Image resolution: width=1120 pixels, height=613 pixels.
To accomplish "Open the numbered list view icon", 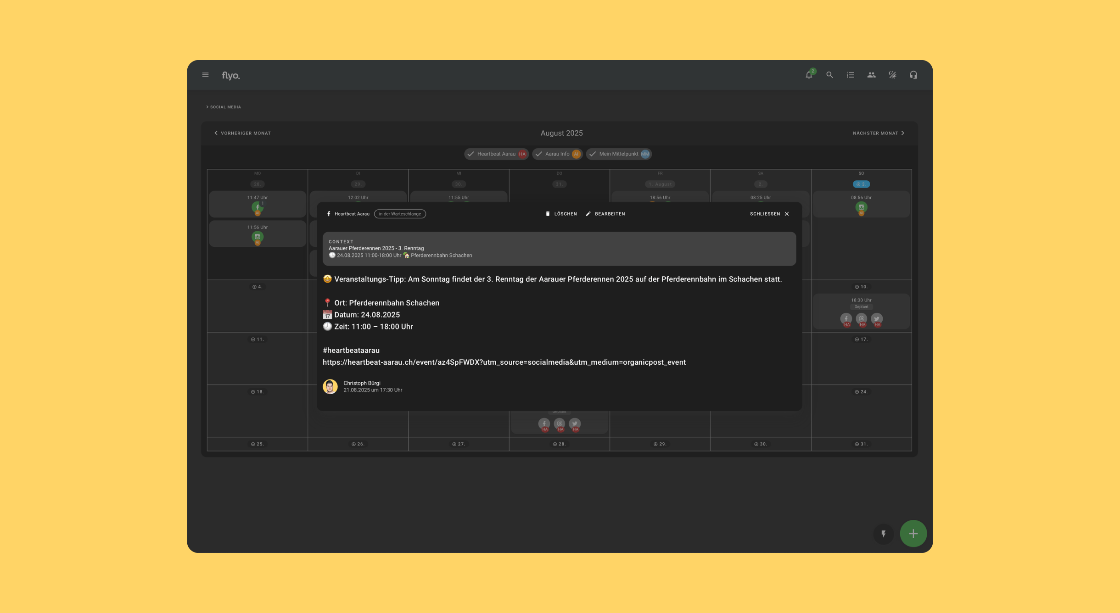I will pyautogui.click(x=850, y=74).
